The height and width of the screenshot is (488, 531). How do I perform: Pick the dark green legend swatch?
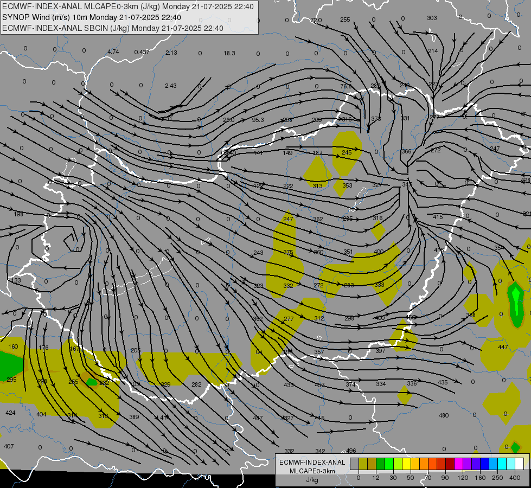pos(381,464)
